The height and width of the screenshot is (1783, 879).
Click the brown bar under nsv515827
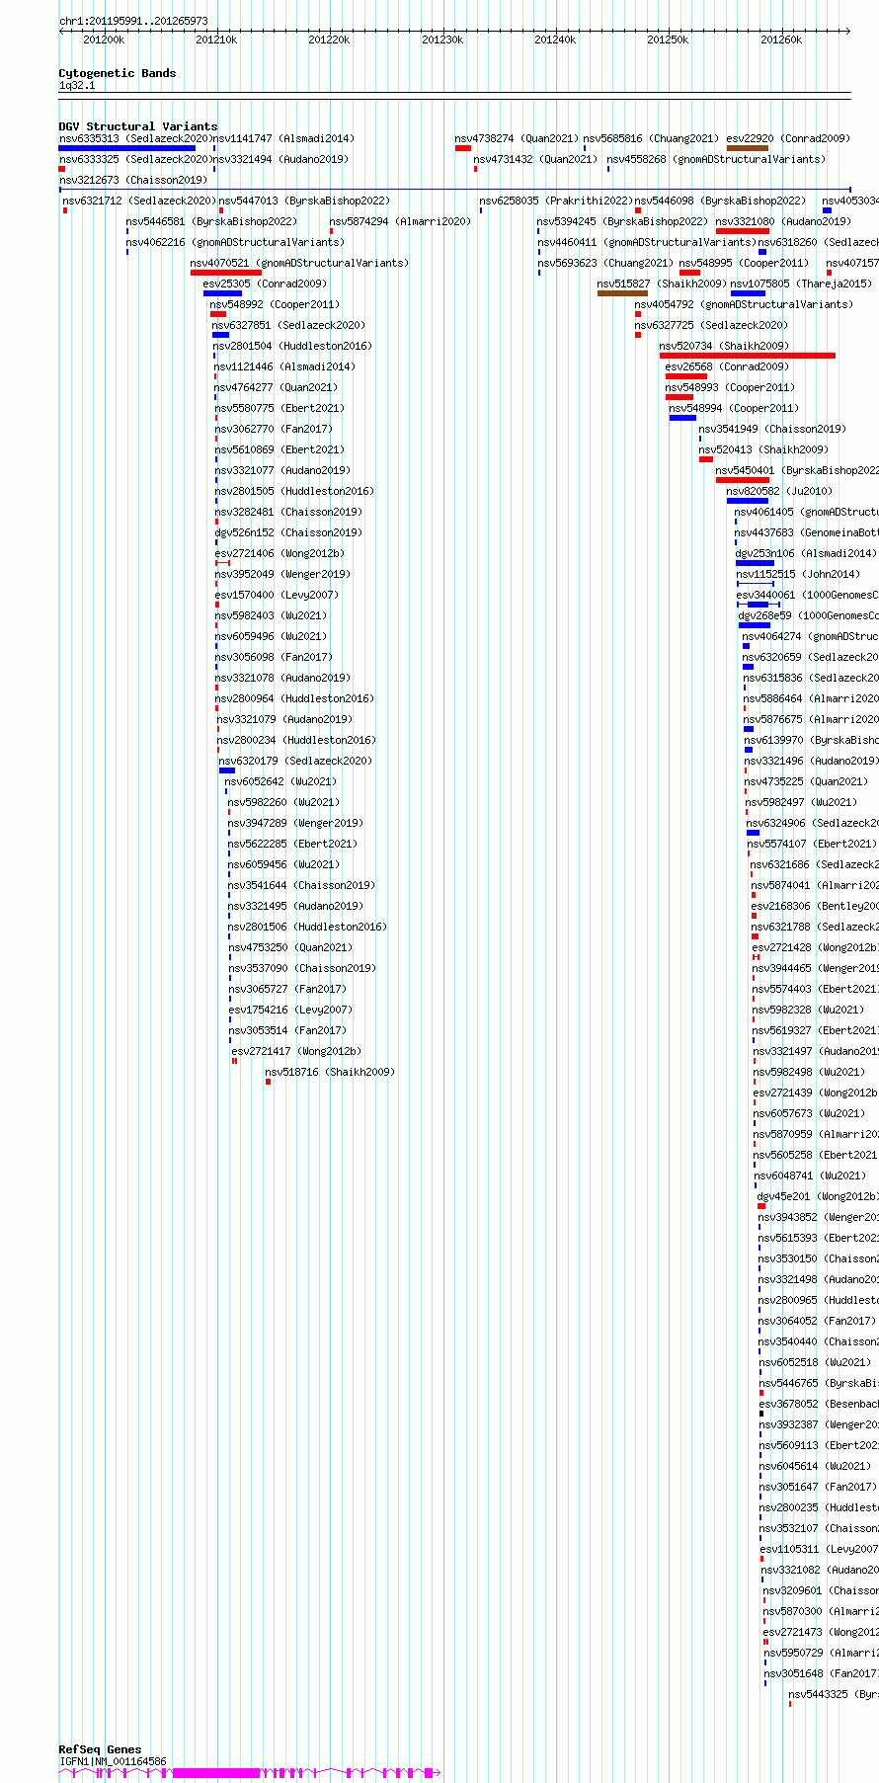click(623, 293)
